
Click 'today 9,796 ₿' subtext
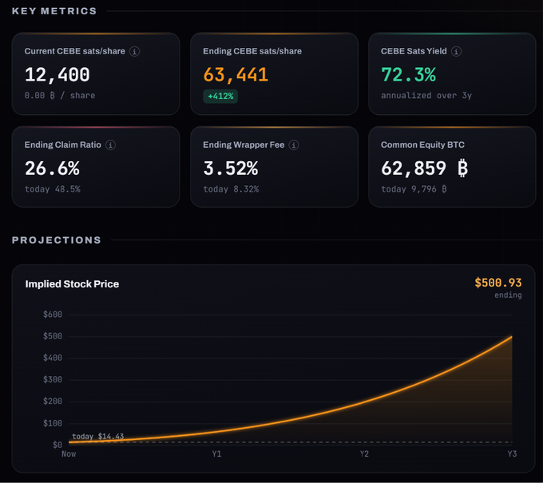coord(414,189)
